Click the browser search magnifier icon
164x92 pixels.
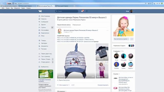(x=146, y=3)
